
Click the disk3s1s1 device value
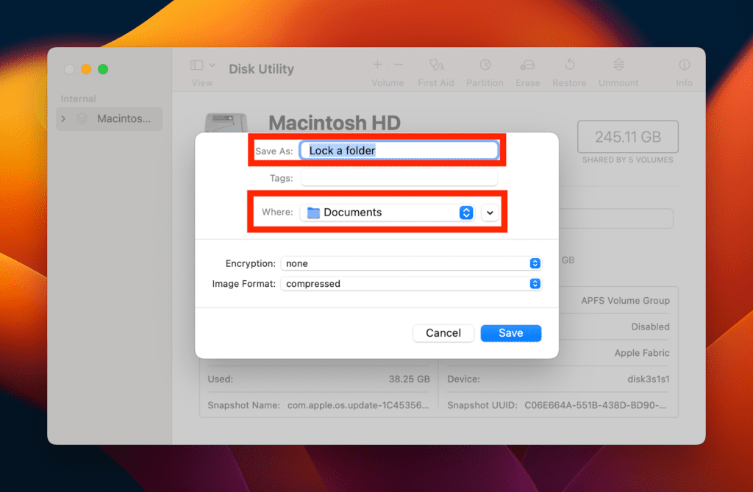point(649,379)
